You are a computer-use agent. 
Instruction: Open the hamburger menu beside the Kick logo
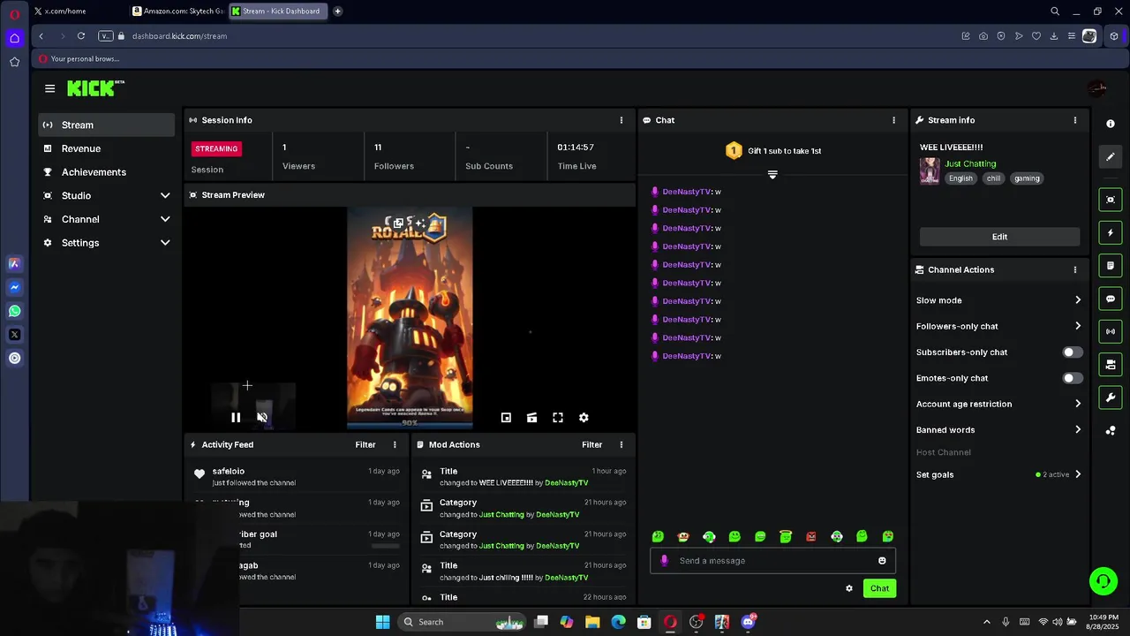[49, 88]
